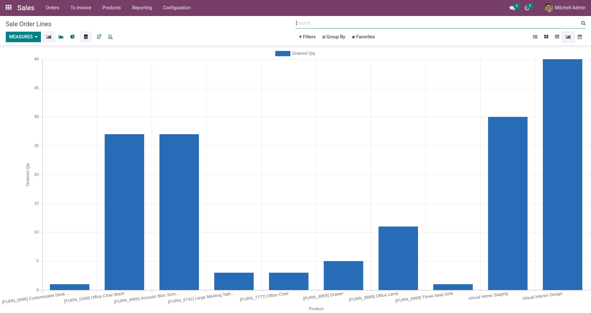This screenshot has height=313, width=591.
Task: Switch to the kanban view
Action: 546,37
